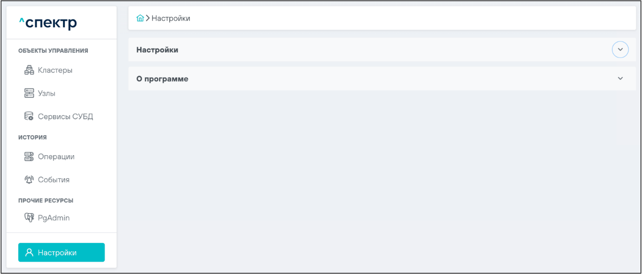
Task: Click the home icon in the breadcrumb
Action: click(140, 18)
